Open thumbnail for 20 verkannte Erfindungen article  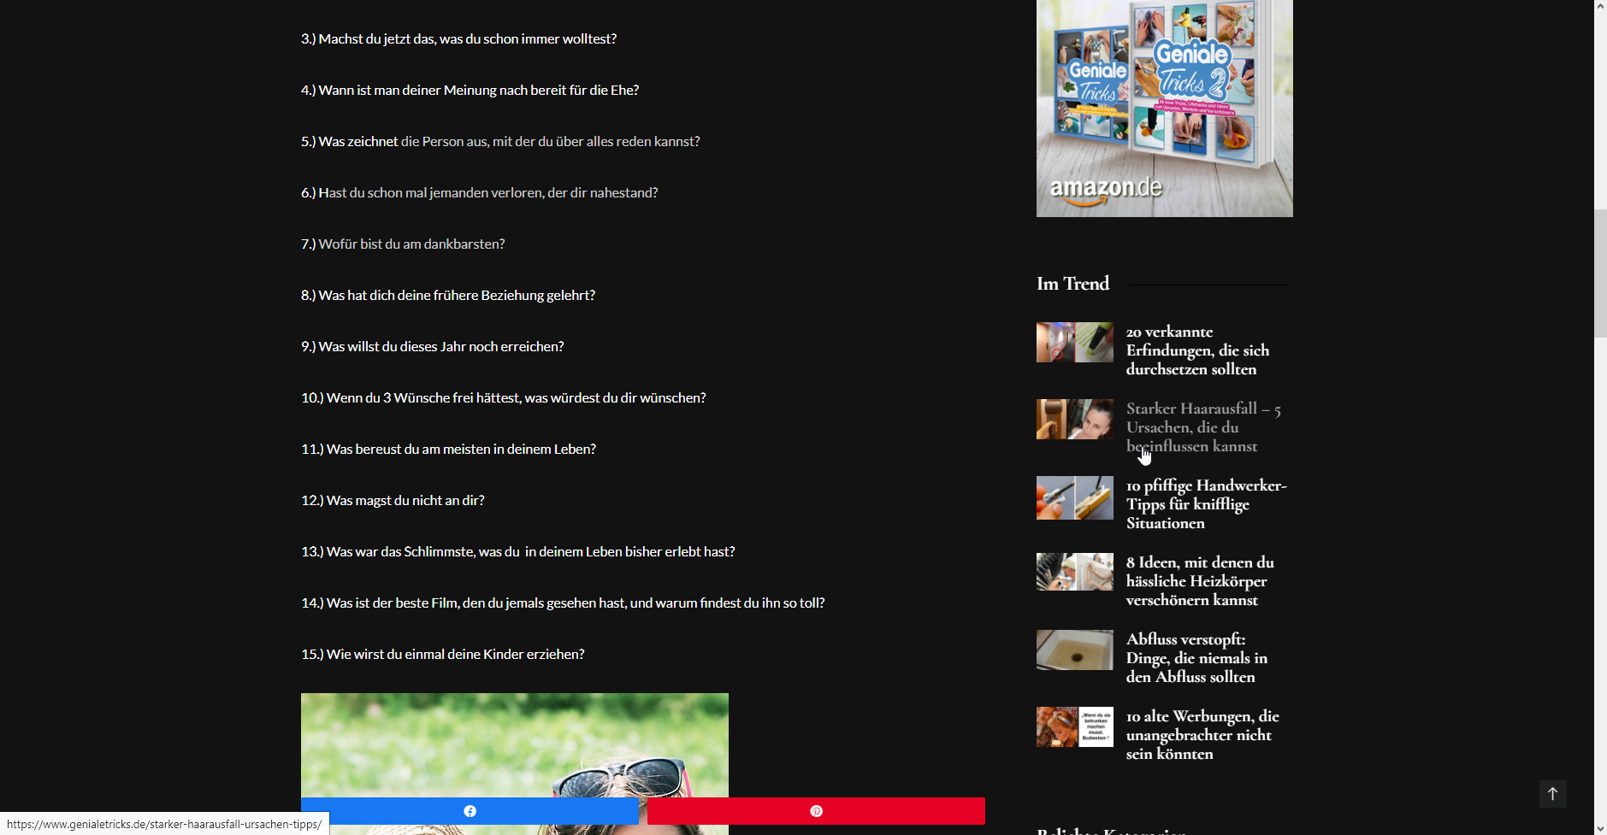tap(1074, 343)
